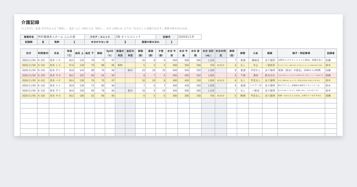Click the blood pressure cell 145
Image resolution: width=357 pixels, height=187 pixels.
(x=79, y=70)
